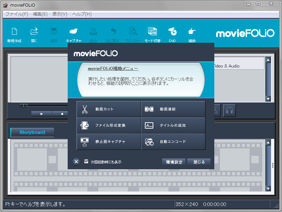Viewport: 282px width, 212px height.
Task: Click the 0:00:00.00 timecode in status bar
Action: tap(215, 204)
